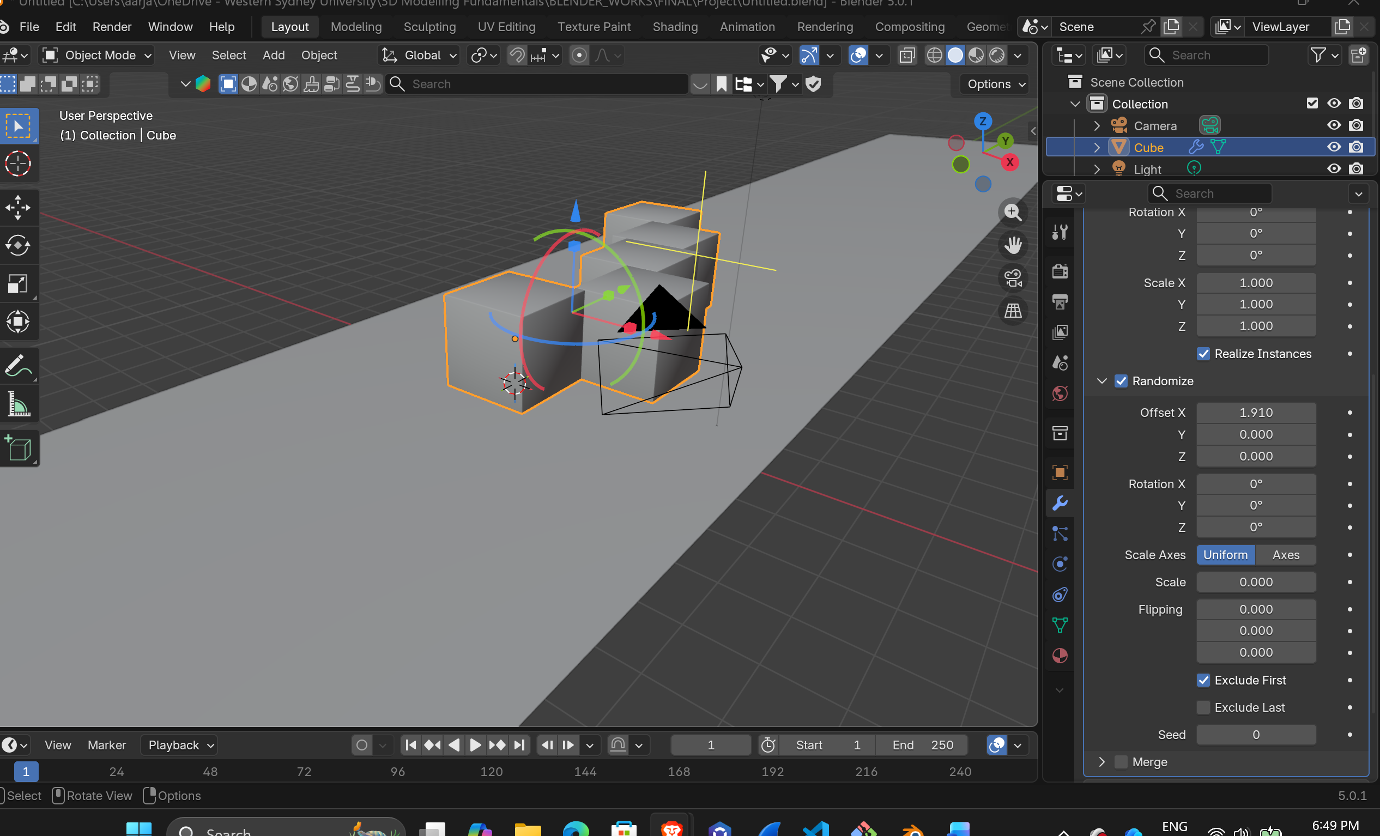Screen dimensions: 1380x836
Task: Uncheck Realize Instances checkbox
Action: coord(1203,354)
